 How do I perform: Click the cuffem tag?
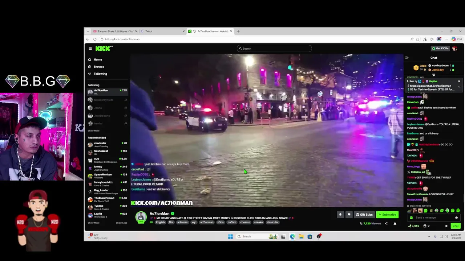(x=232, y=222)
